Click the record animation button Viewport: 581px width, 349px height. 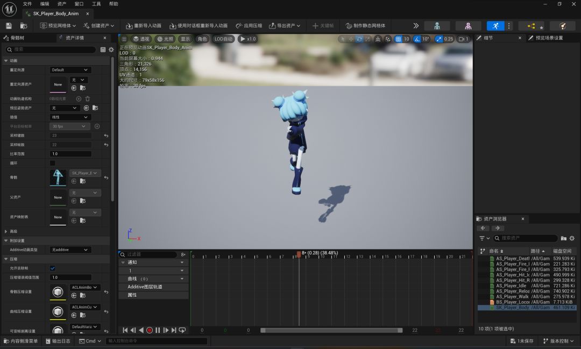click(150, 330)
